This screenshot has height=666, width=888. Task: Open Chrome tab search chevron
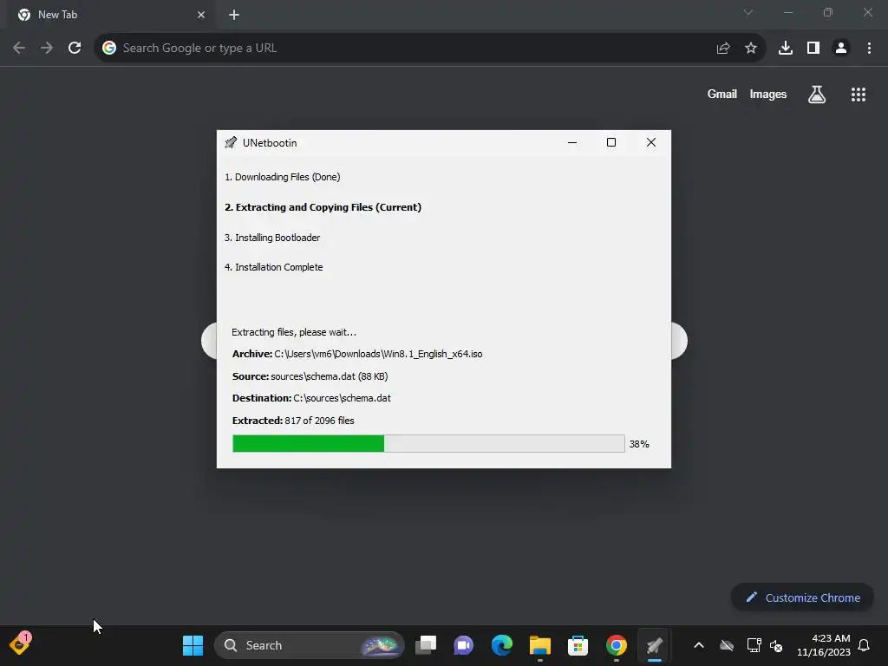click(748, 12)
